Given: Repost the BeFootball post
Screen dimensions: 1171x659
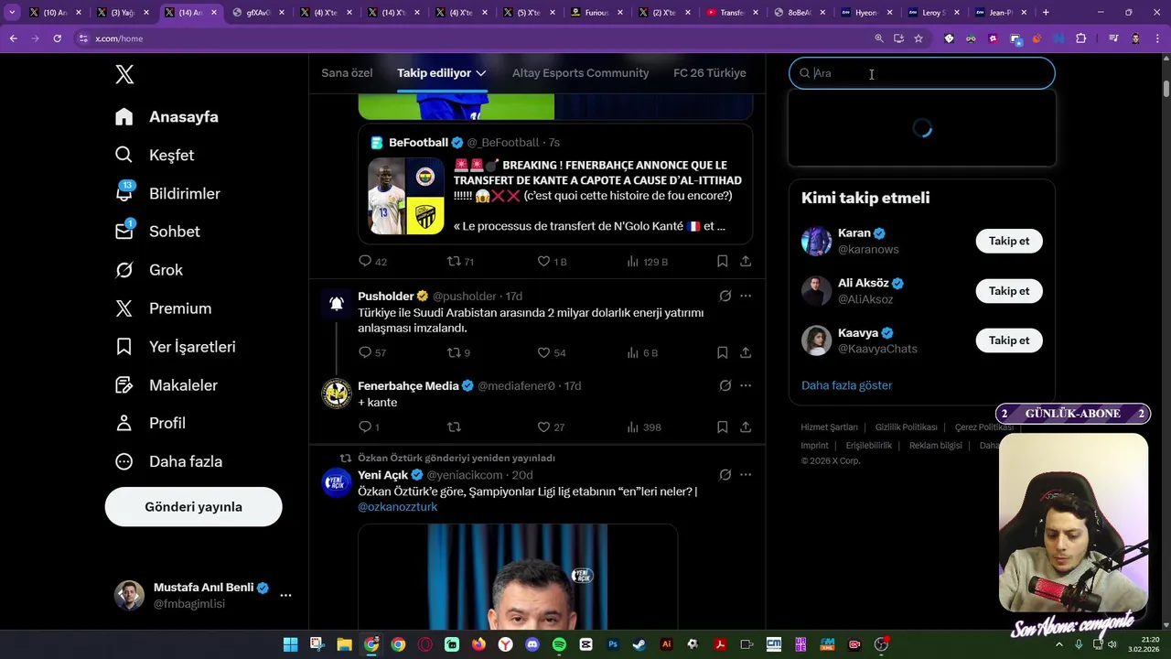Looking at the screenshot, I should pos(460,262).
